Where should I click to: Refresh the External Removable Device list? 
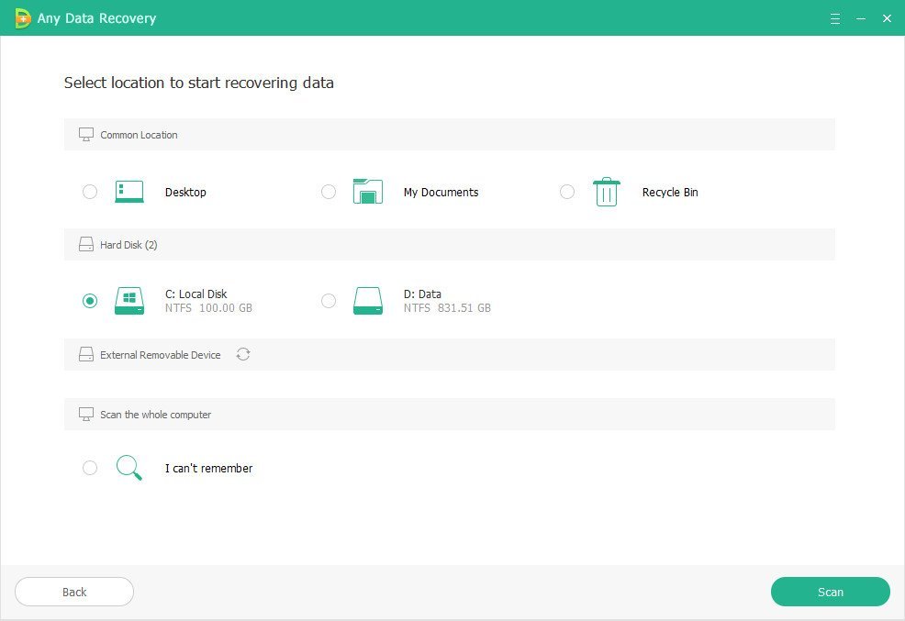(x=243, y=354)
